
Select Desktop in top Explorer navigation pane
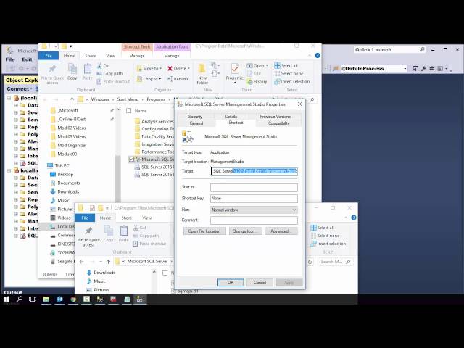point(62,174)
